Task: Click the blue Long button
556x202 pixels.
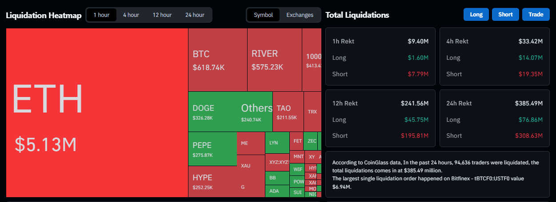Action: pos(476,15)
